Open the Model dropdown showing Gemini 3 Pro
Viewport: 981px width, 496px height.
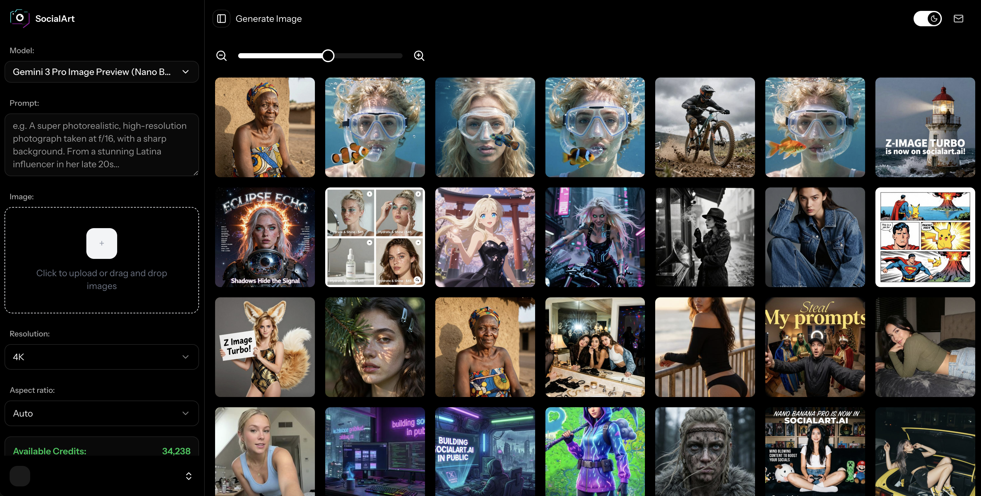coord(101,72)
